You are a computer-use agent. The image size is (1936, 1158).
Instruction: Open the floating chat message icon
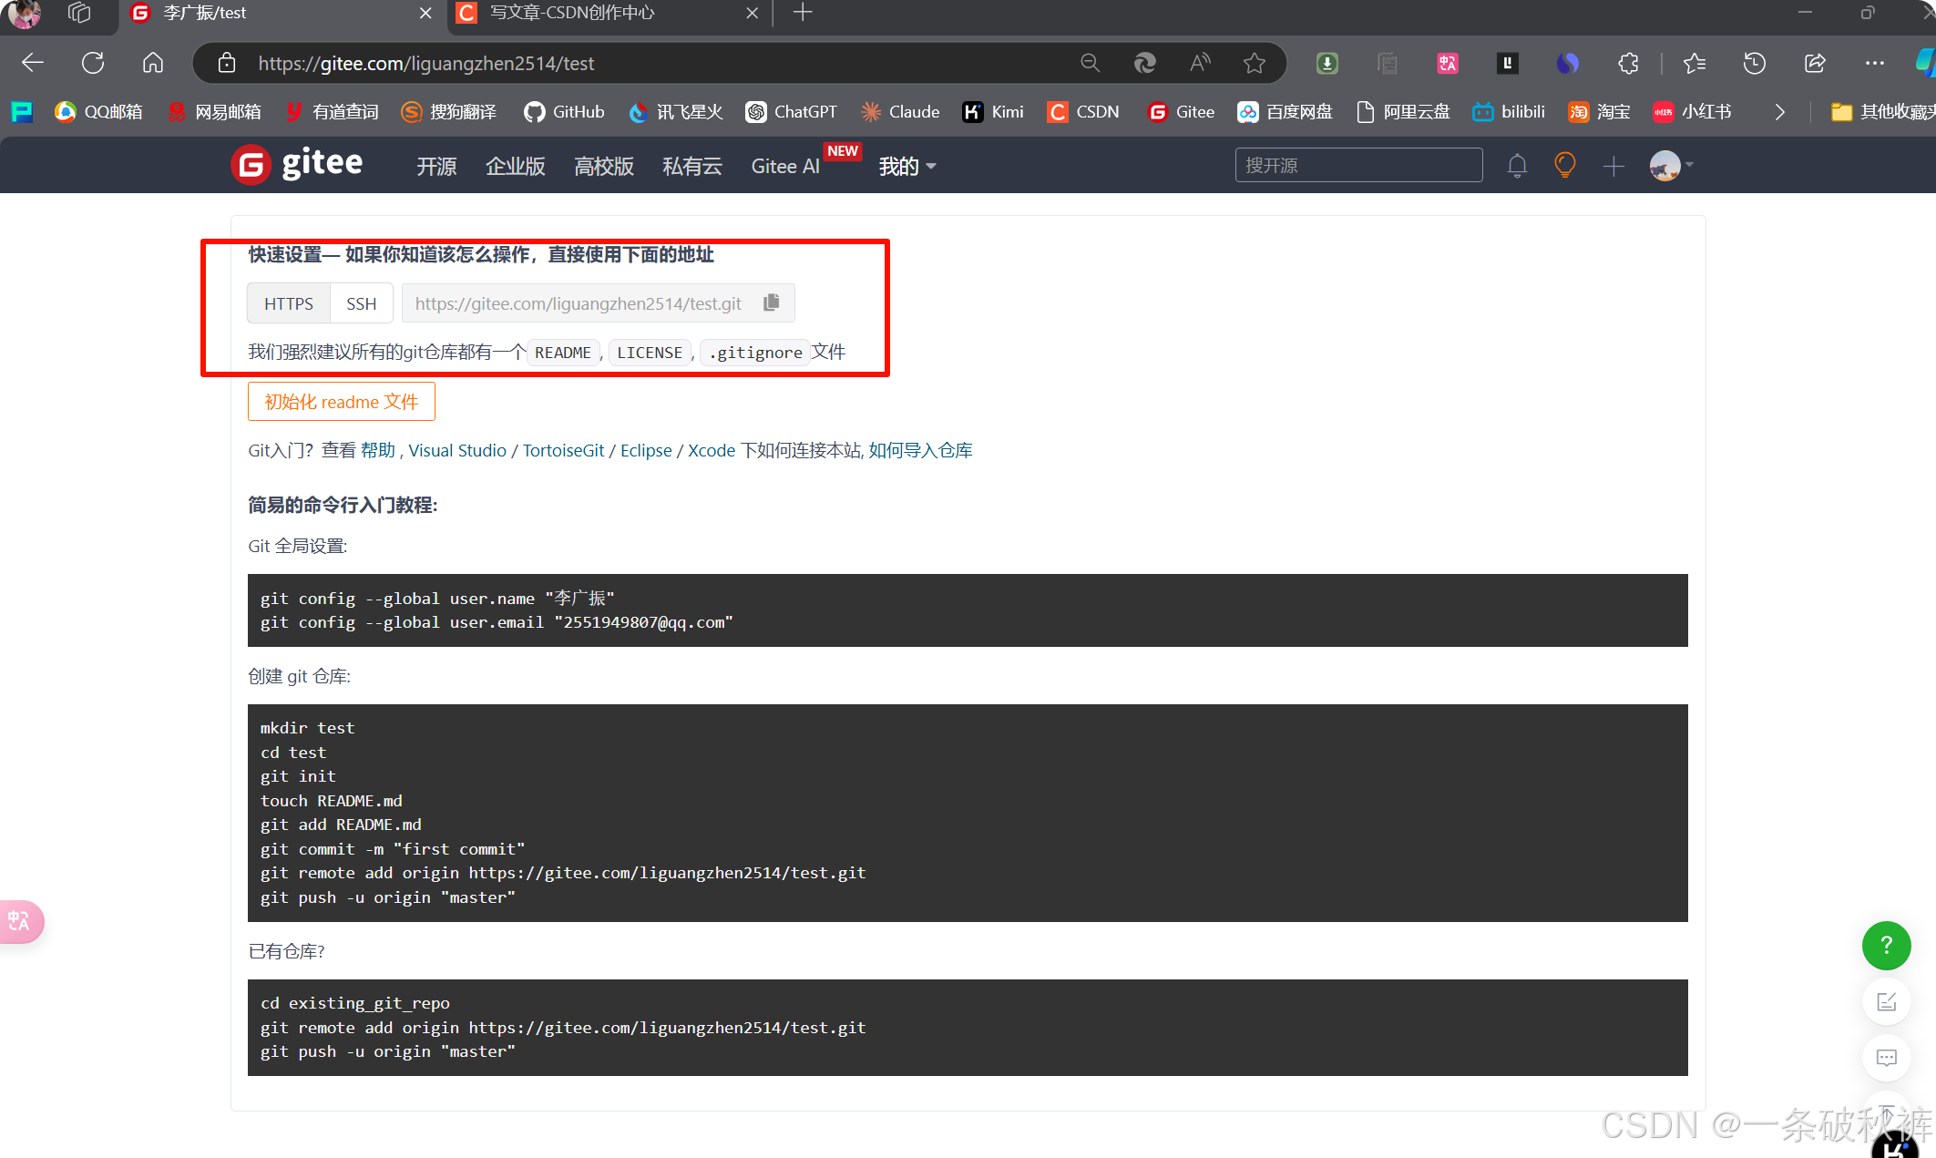(x=1886, y=1058)
